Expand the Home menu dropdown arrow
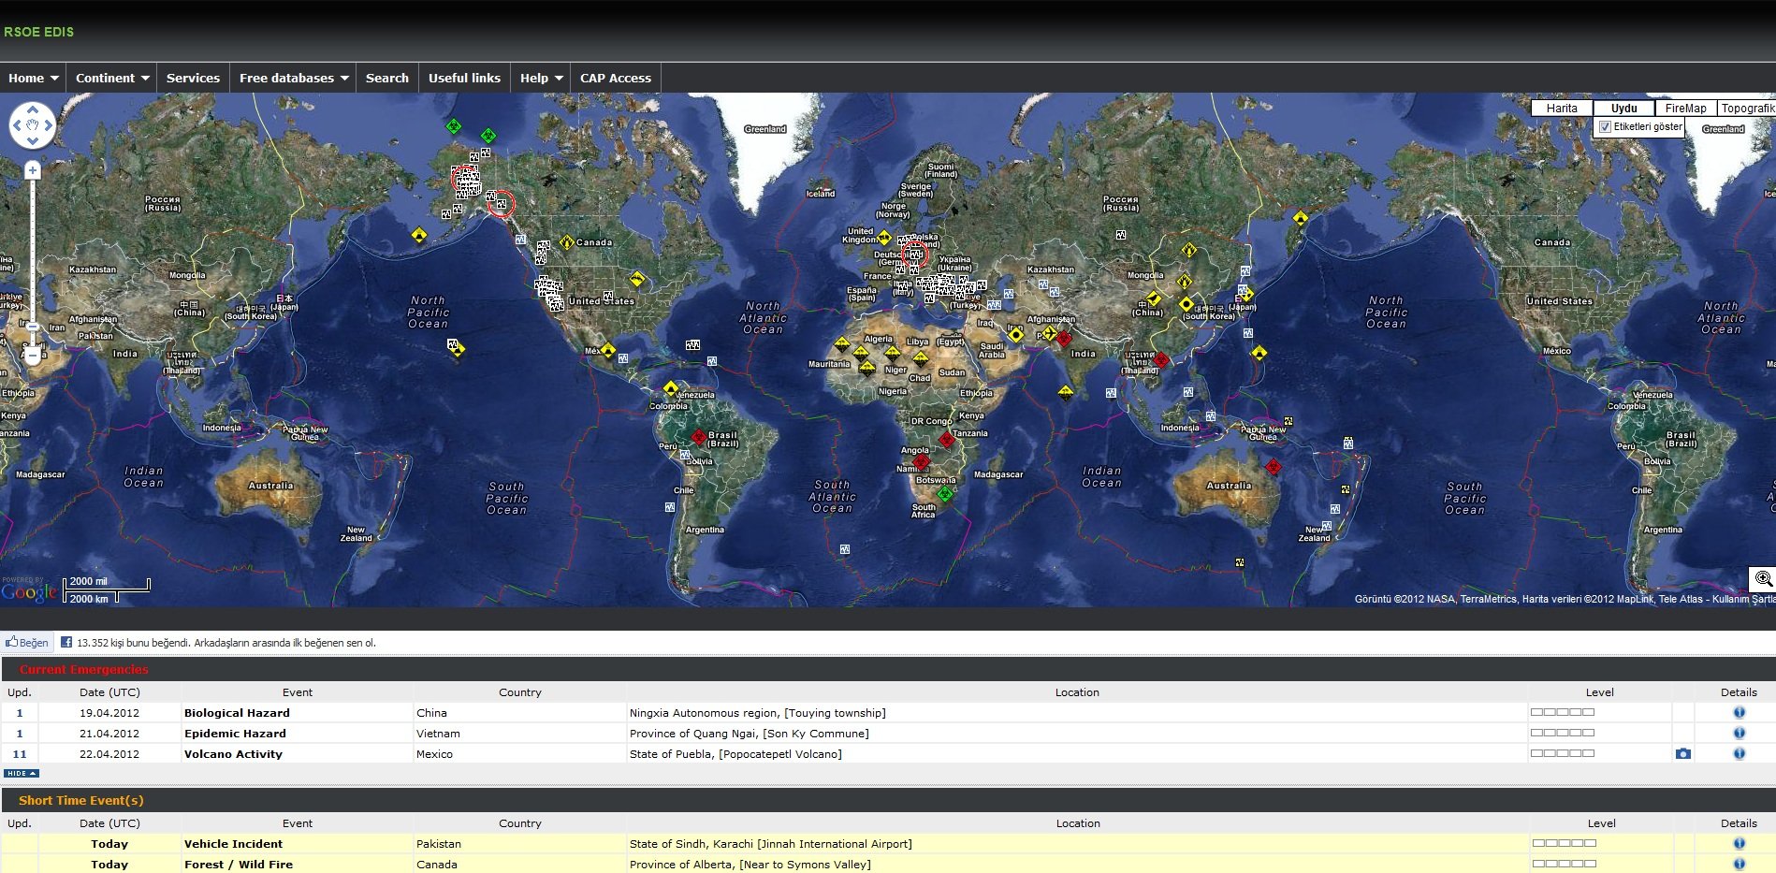 point(54,79)
